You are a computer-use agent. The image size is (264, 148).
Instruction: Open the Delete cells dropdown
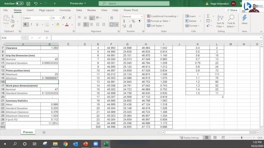(x=200, y=21)
